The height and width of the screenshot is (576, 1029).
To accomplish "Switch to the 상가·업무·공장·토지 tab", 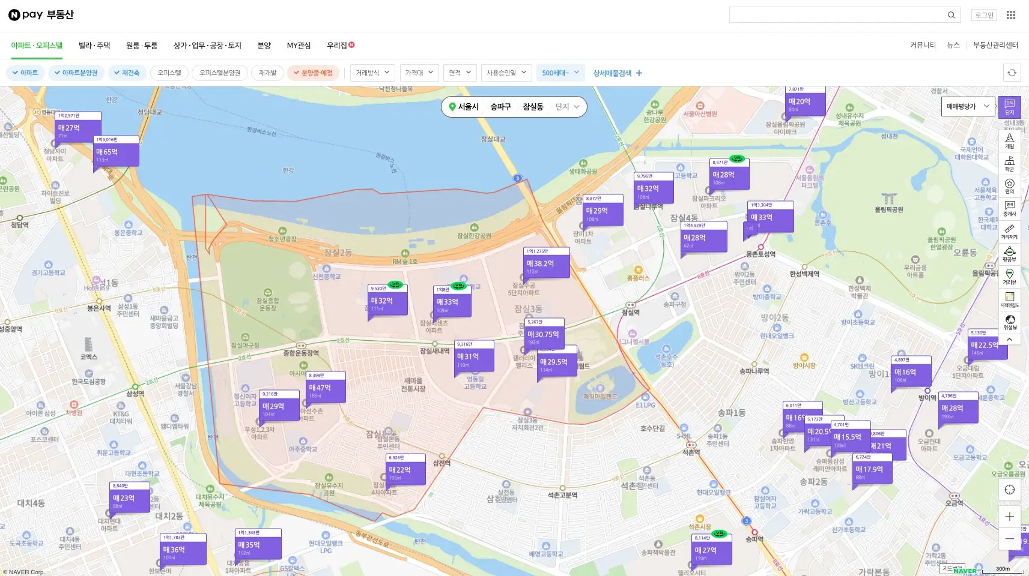I will click(x=207, y=46).
